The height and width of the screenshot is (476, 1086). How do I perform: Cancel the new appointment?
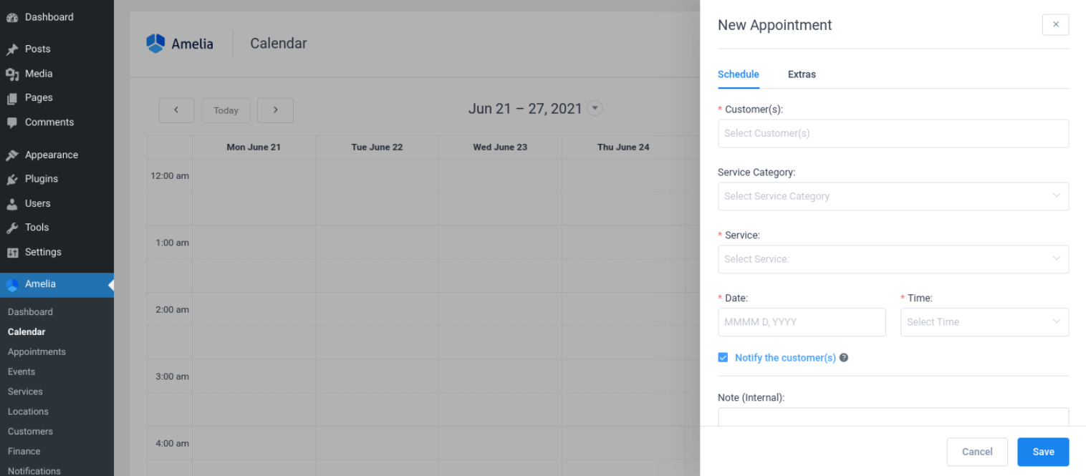click(976, 452)
